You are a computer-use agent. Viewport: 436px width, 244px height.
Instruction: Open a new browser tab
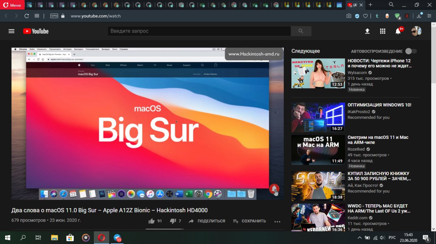click(371, 5)
